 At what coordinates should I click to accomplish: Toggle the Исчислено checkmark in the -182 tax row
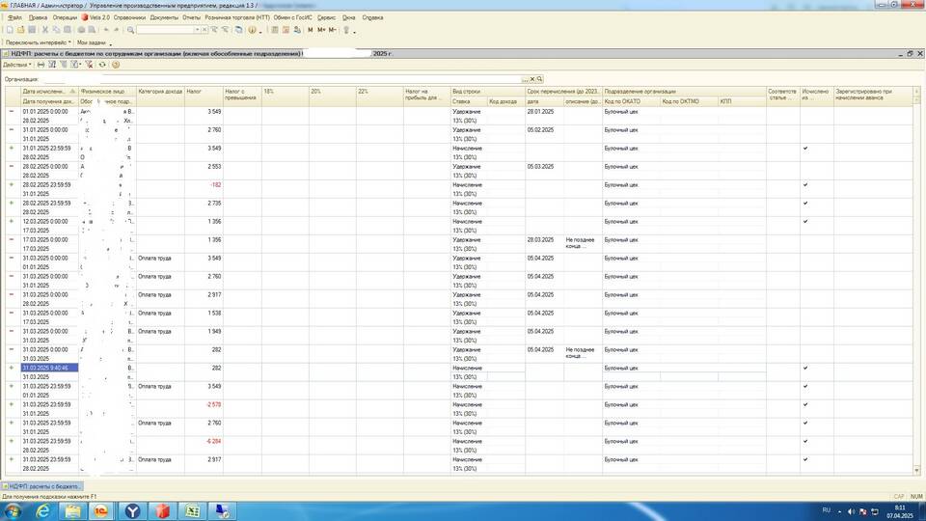click(x=804, y=185)
